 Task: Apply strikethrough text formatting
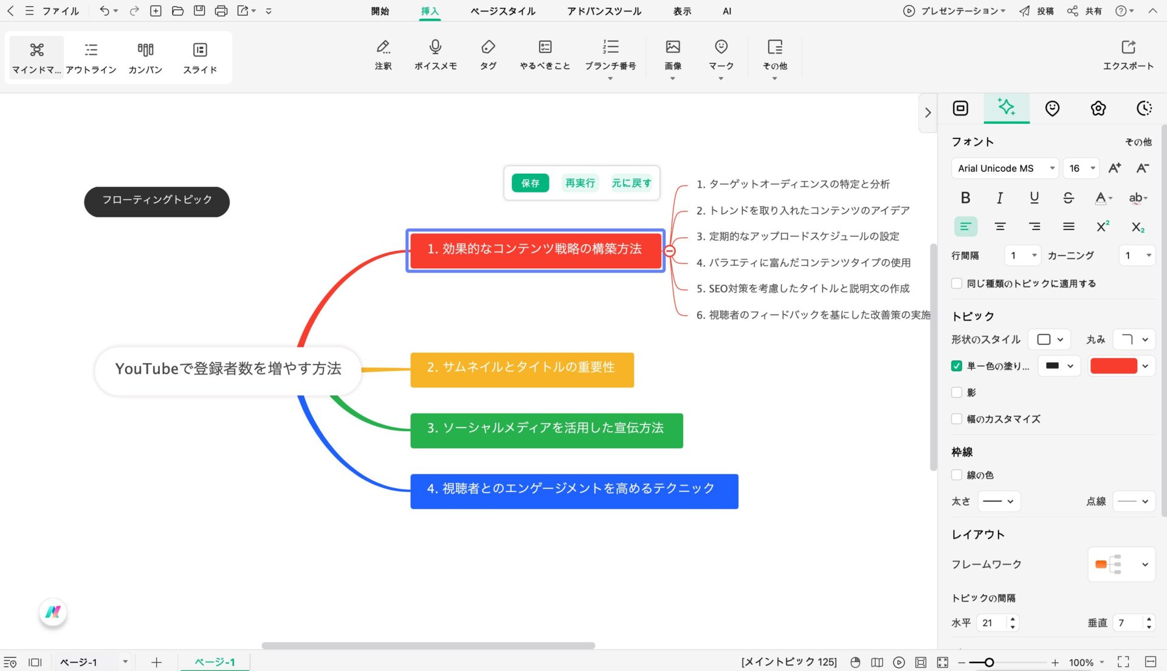[1068, 198]
